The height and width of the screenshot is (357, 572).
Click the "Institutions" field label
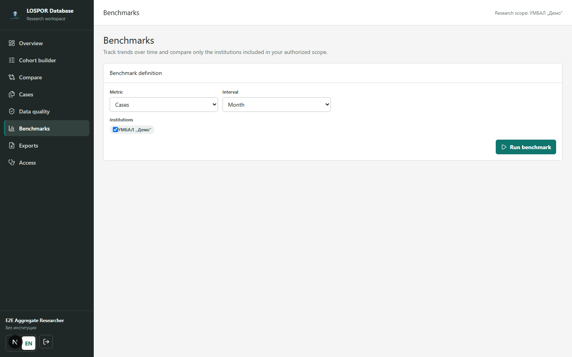coord(122,120)
